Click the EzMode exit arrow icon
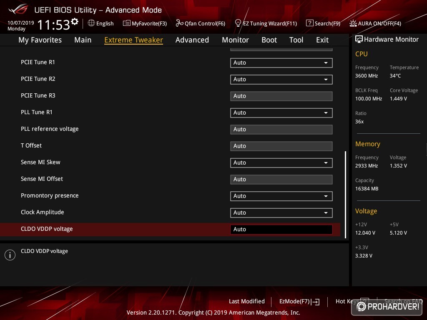This screenshot has width=427, height=320. (315, 302)
